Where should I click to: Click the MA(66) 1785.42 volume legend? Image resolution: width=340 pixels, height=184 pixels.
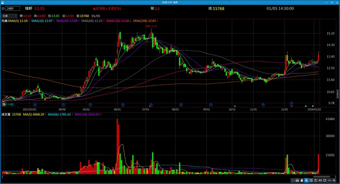coord(60,114)
